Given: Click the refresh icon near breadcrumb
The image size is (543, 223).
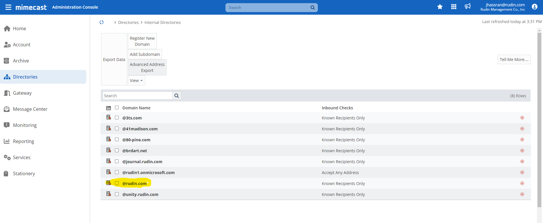Looking at the screenshot, I should pos(102,22).
